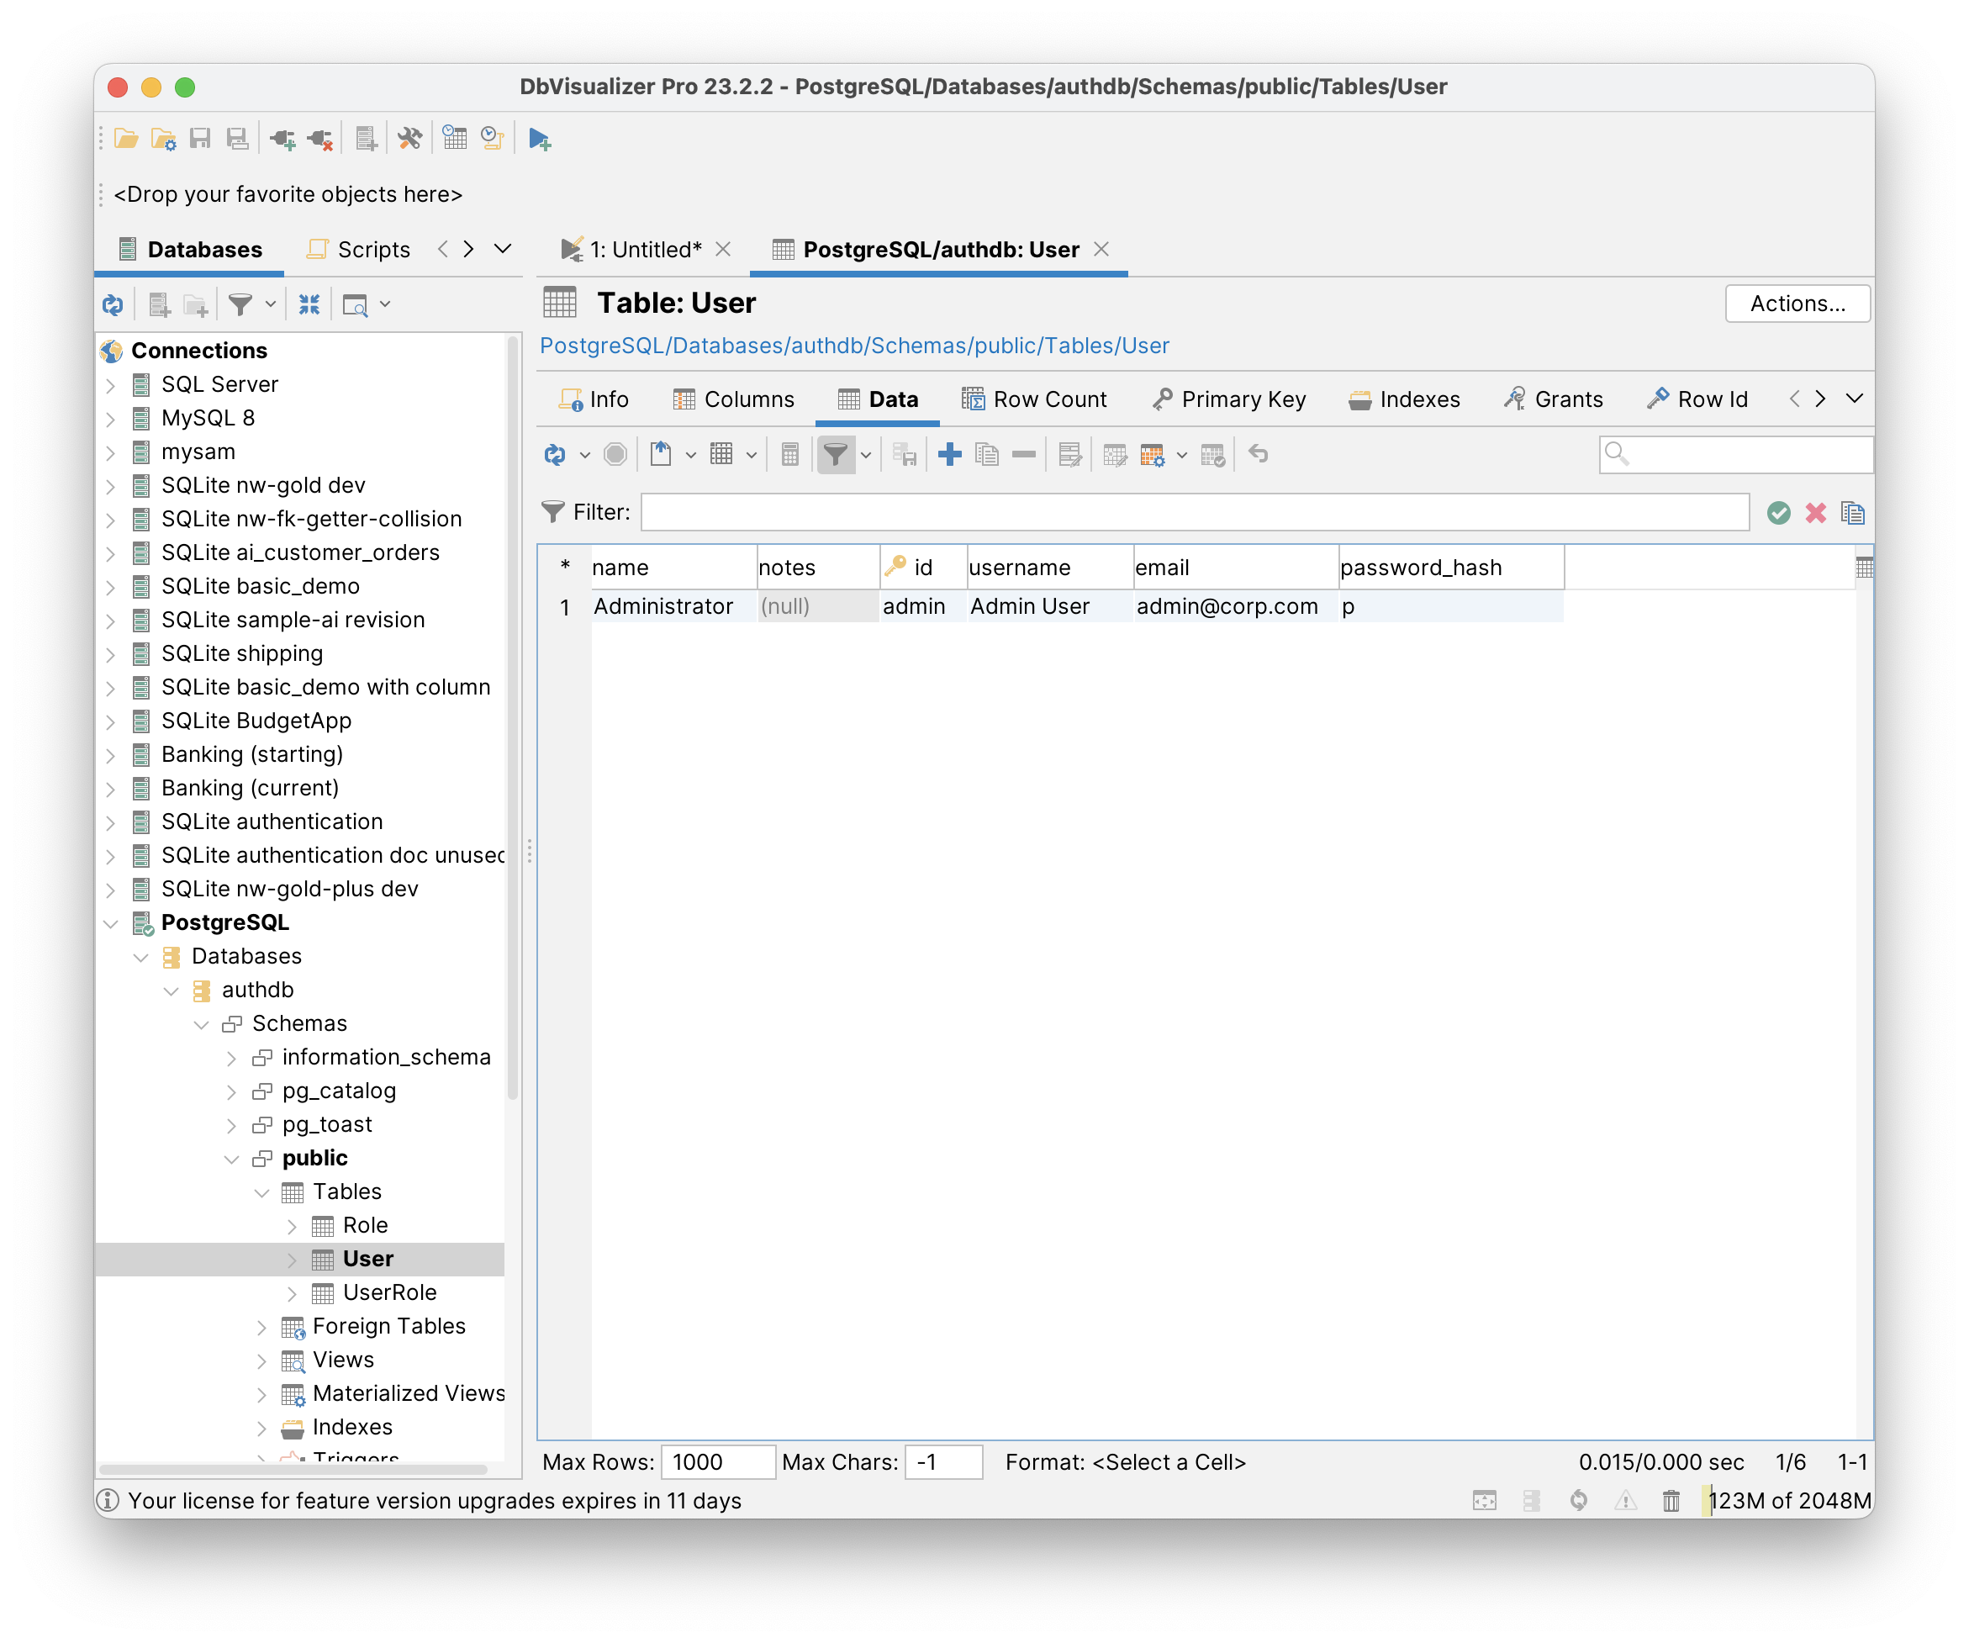Toggle the collapse-all icon in Databases toolbar
The width and height of the screenshot is (1969, 1643).
(309, 304)
